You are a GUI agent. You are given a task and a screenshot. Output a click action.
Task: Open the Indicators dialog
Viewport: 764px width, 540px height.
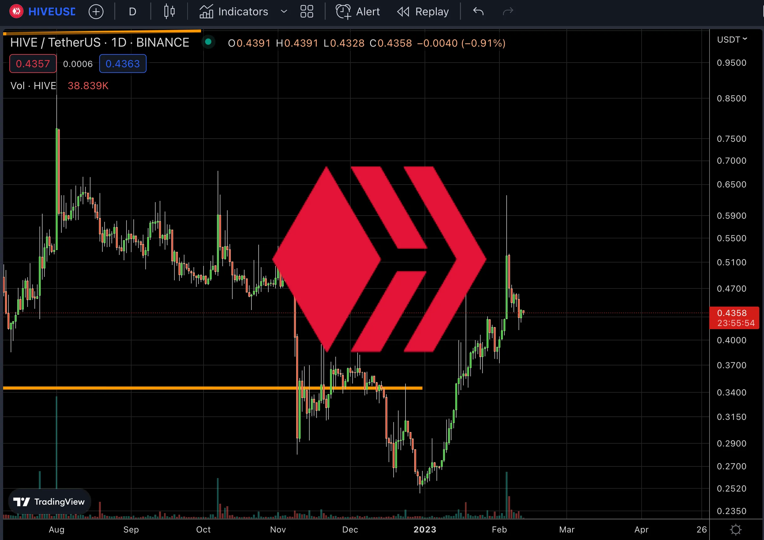[234, 12]
